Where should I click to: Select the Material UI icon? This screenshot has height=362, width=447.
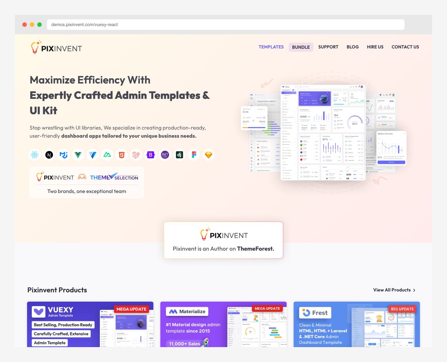click(x=63, y=155)
